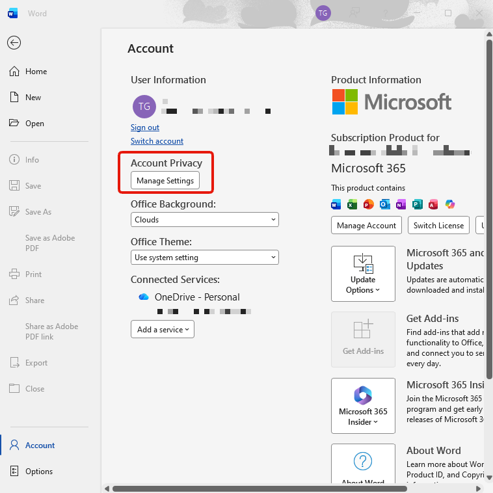The height and width of the screenshot is (493, 493).
Task: Click Close in the sidebar
Action: click(27, 389)
